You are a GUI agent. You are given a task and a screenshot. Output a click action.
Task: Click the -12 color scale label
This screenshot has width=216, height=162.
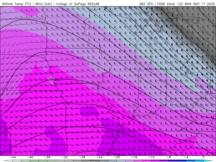151,157
